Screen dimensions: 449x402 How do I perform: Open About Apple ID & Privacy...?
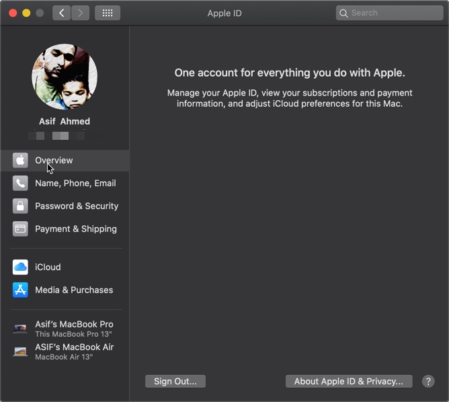pos(349,381)
